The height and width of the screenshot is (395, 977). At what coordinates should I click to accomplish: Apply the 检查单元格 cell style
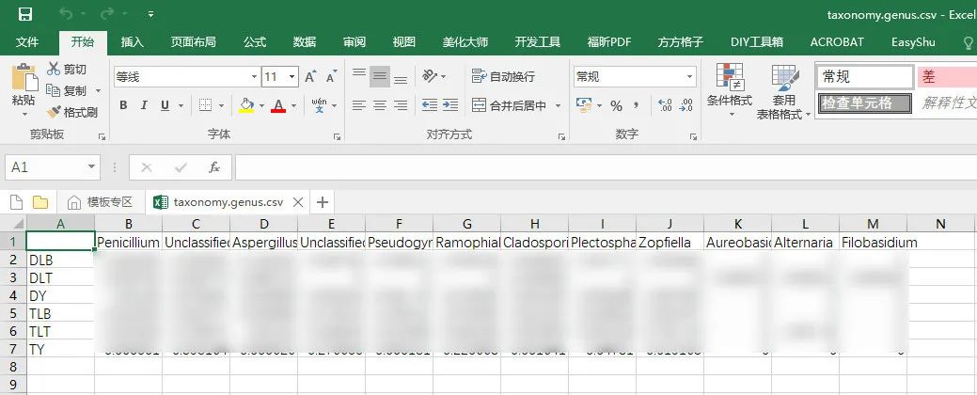(x=865, y=103)
